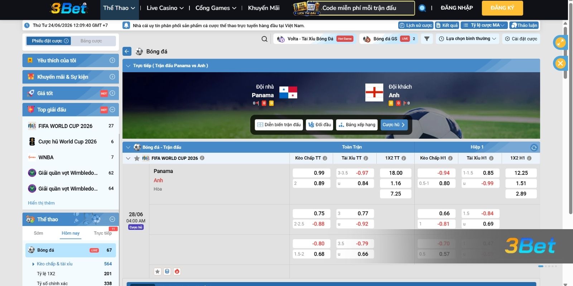The width and height of the screenshot is (573, 286).
Task: Click info icon next to Tài Xỉu H1
Action: pyautogui.click(x=491, y=158)
